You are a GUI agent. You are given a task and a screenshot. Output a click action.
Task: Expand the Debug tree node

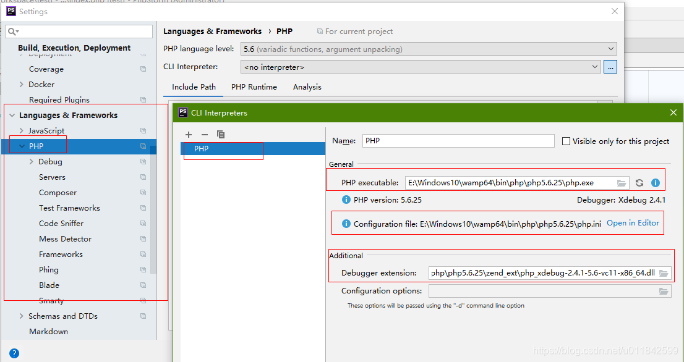tap(31, 162)
